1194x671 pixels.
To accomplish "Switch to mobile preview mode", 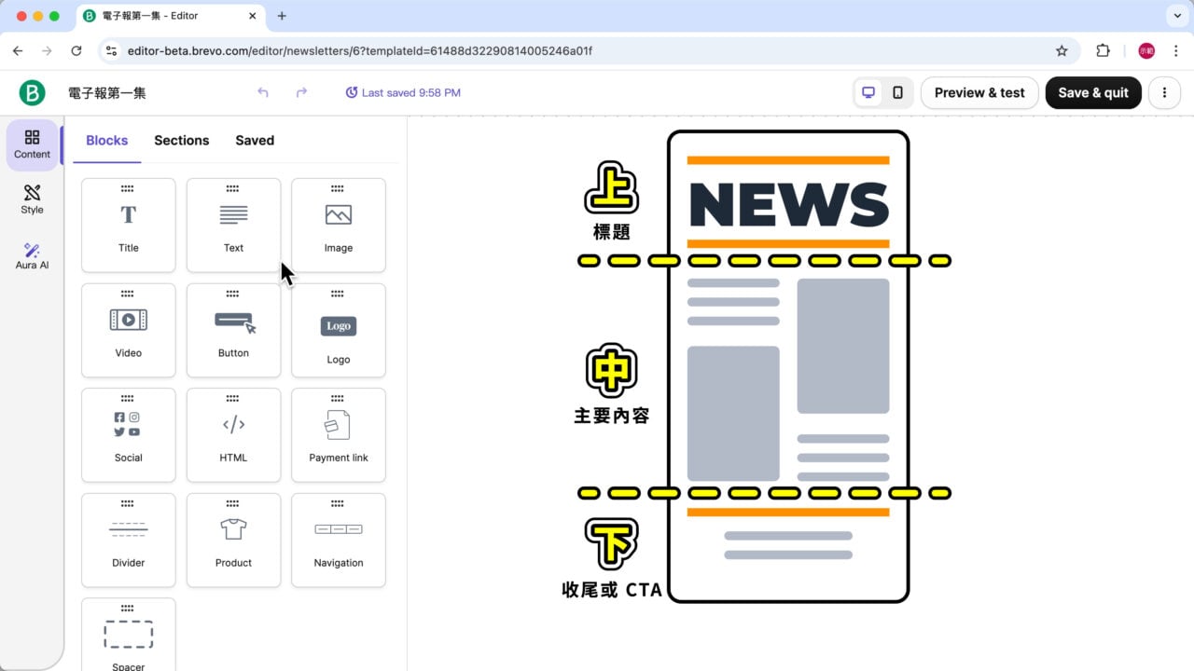I will click(x=897, y=92).
